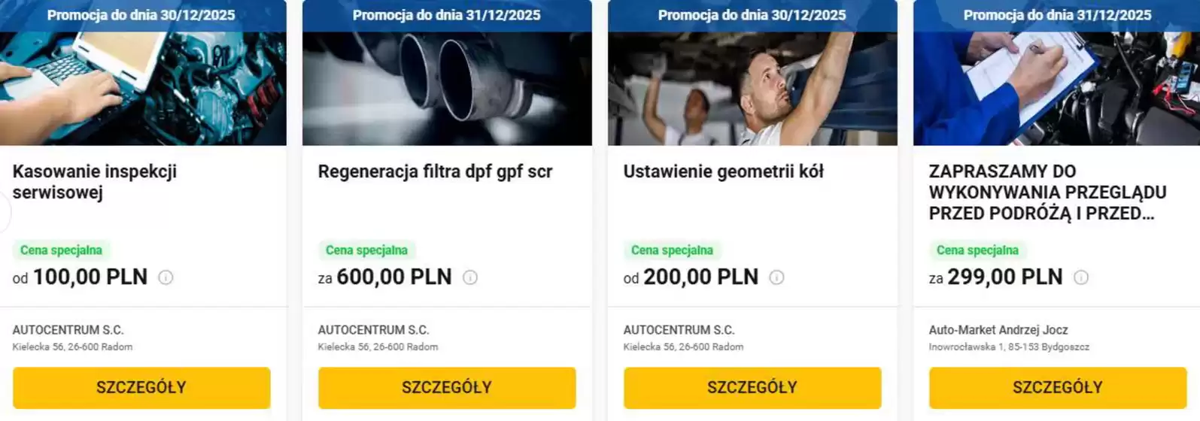1200x421 pixels.
Task: Click info icon beside 299,00 PLN price
Action: pos(1081,277)
